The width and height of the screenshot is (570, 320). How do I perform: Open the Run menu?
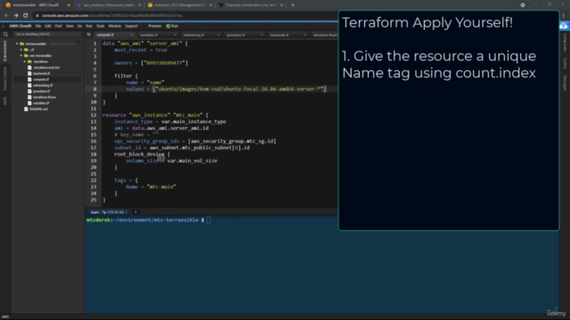(x=89, y=26)
